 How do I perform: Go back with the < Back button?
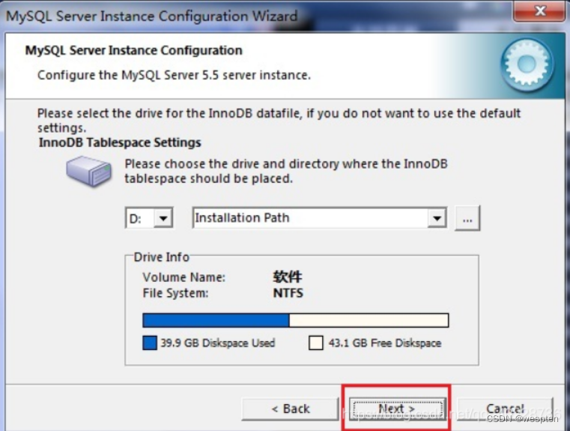[x=290, y=409]
